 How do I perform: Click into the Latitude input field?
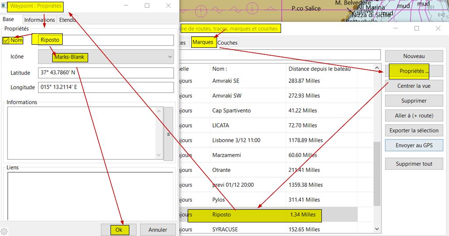106,72
